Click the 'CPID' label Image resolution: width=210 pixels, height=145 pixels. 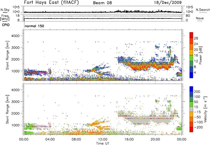(6, 25)
